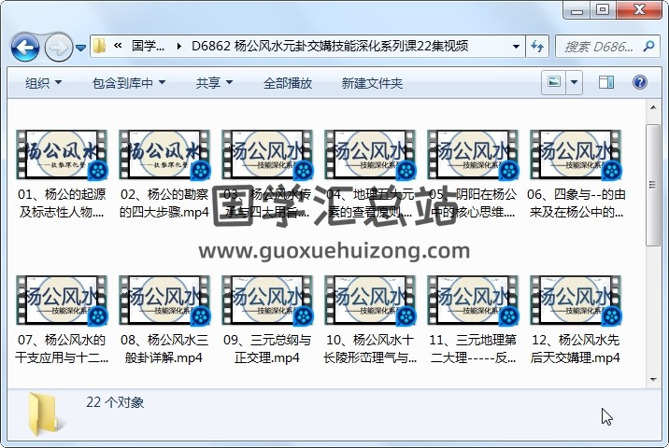The height and width of the screenshot is (448, 669).
Task: Click the folder icon in address bar
Action: 100,46
